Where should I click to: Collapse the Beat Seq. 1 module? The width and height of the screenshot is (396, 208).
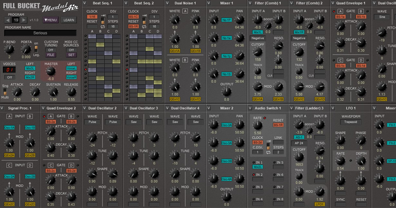click(86, 3)
